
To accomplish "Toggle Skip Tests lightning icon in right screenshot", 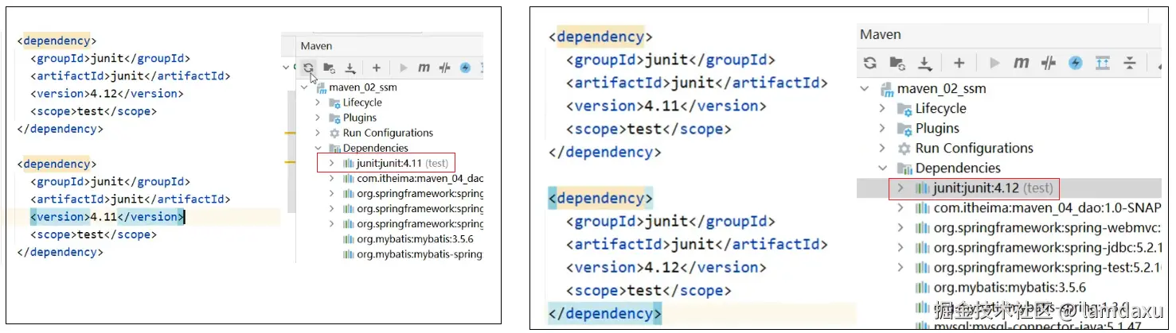I will 1076,63.
